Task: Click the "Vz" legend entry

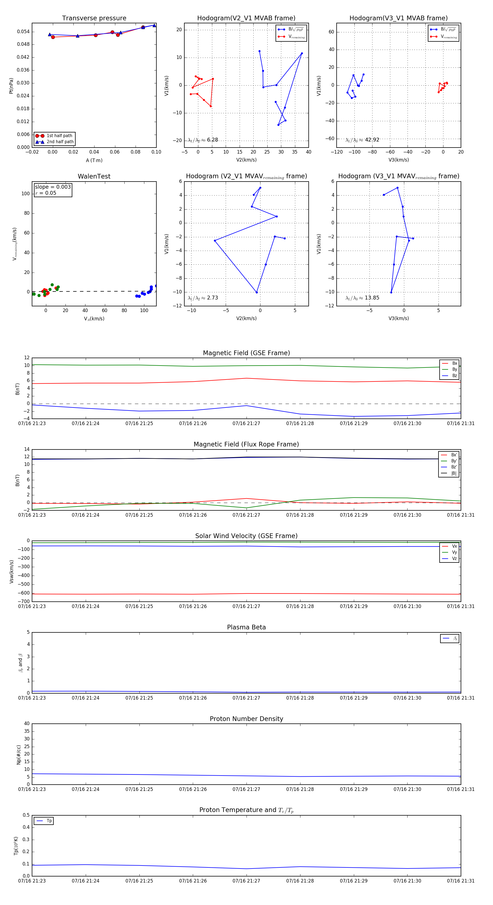Action: point(449,559)
